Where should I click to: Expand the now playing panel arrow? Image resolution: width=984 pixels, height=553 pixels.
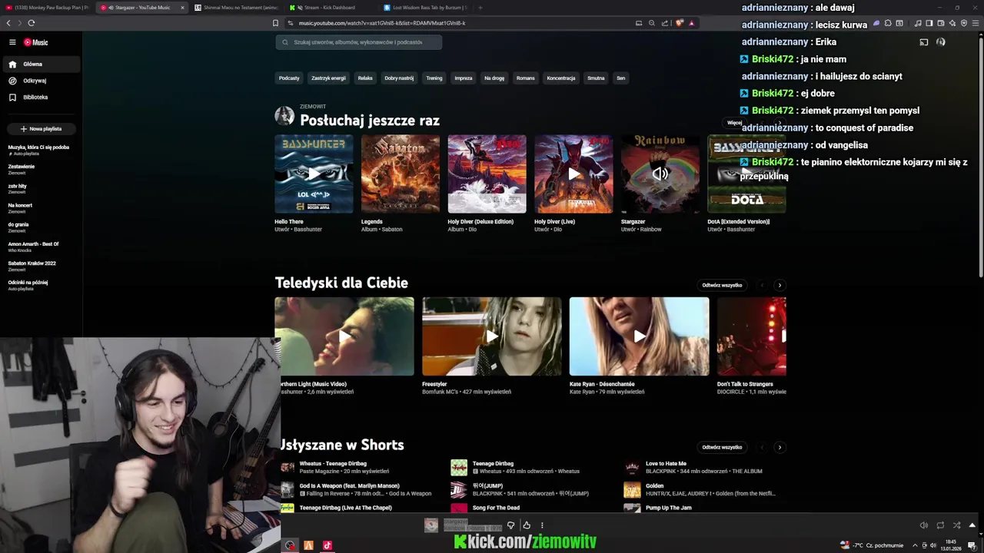click(x=972, y=525)
